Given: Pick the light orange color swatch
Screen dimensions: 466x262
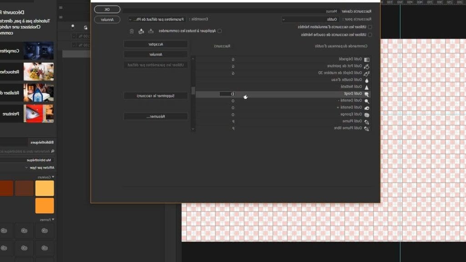Looking at the screenshot, I should pyautogui.click(x=45, y=188).
